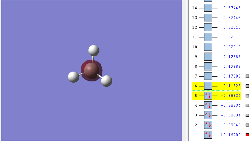251x141 pixels.
Task: Toggle gray surface marker beside orbital 2
Action: pos(247,125)
